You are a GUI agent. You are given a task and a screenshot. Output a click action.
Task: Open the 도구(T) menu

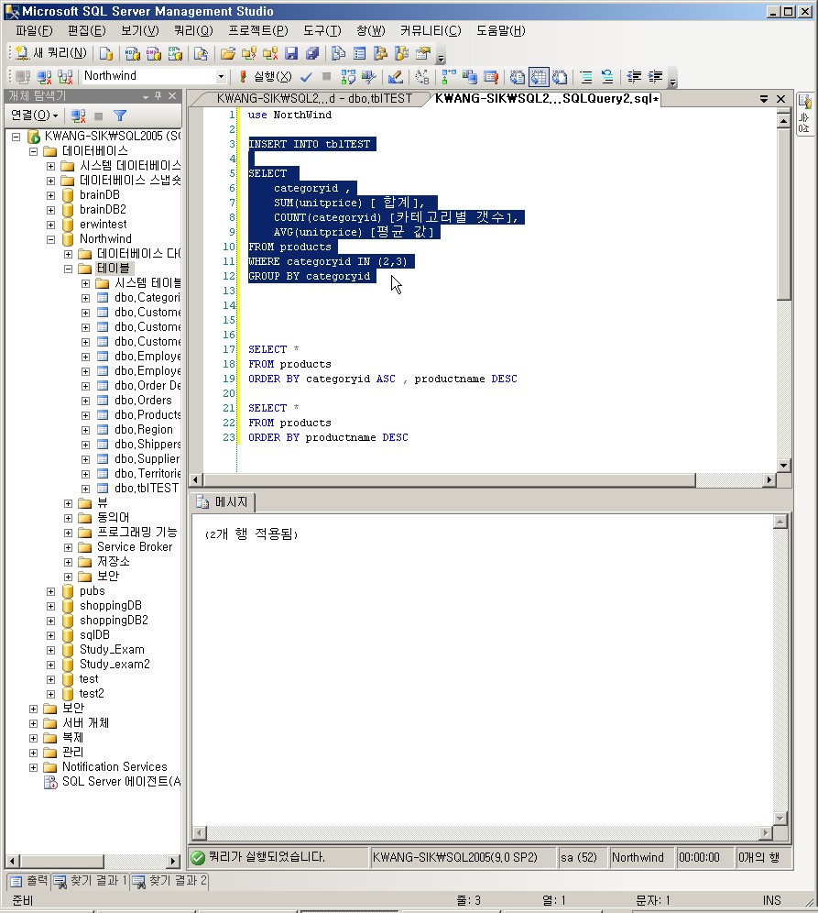click(322, 31)
